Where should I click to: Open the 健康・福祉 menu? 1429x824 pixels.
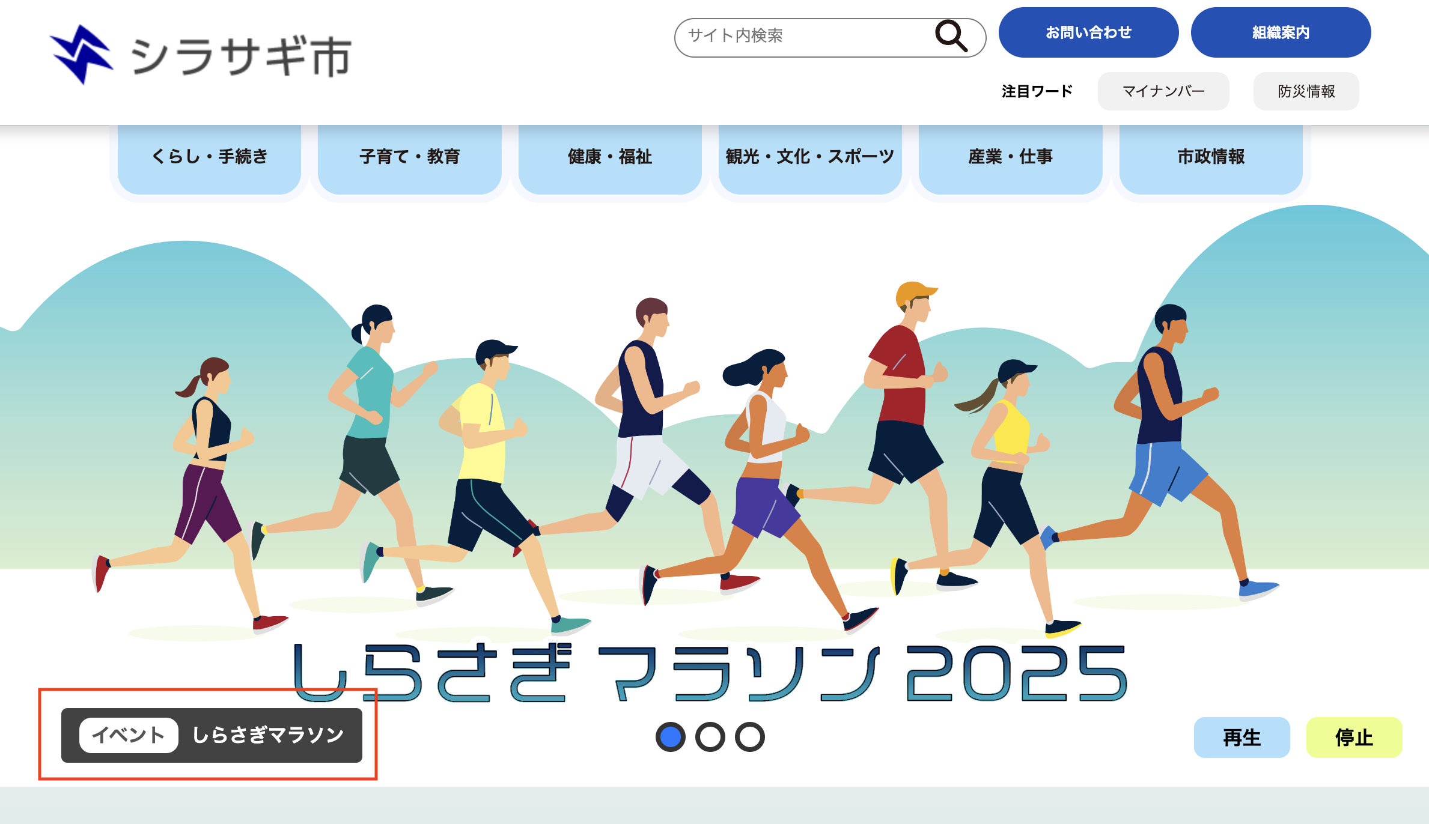point(610,159)
